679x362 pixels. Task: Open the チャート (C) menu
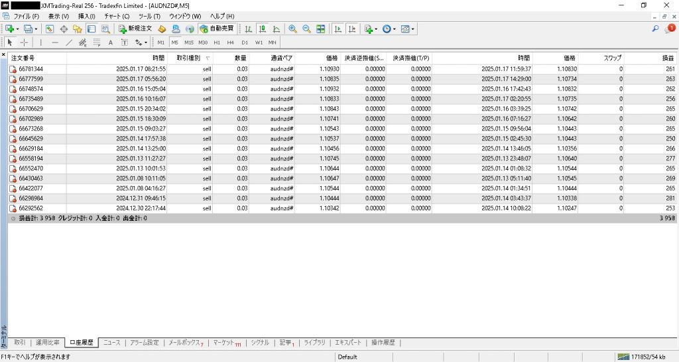[x=117, y=16]
